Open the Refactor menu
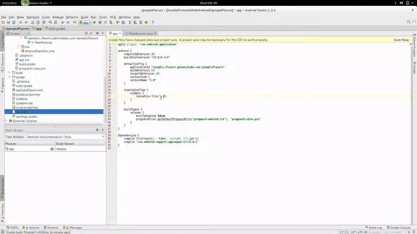Viewport: 417px width, 234px height. click(72, 17)
